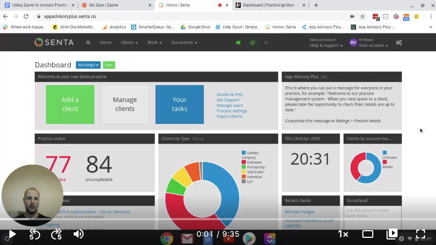Screen dimensions: 436x245
Task: Play the video
Action: [12, 234]
